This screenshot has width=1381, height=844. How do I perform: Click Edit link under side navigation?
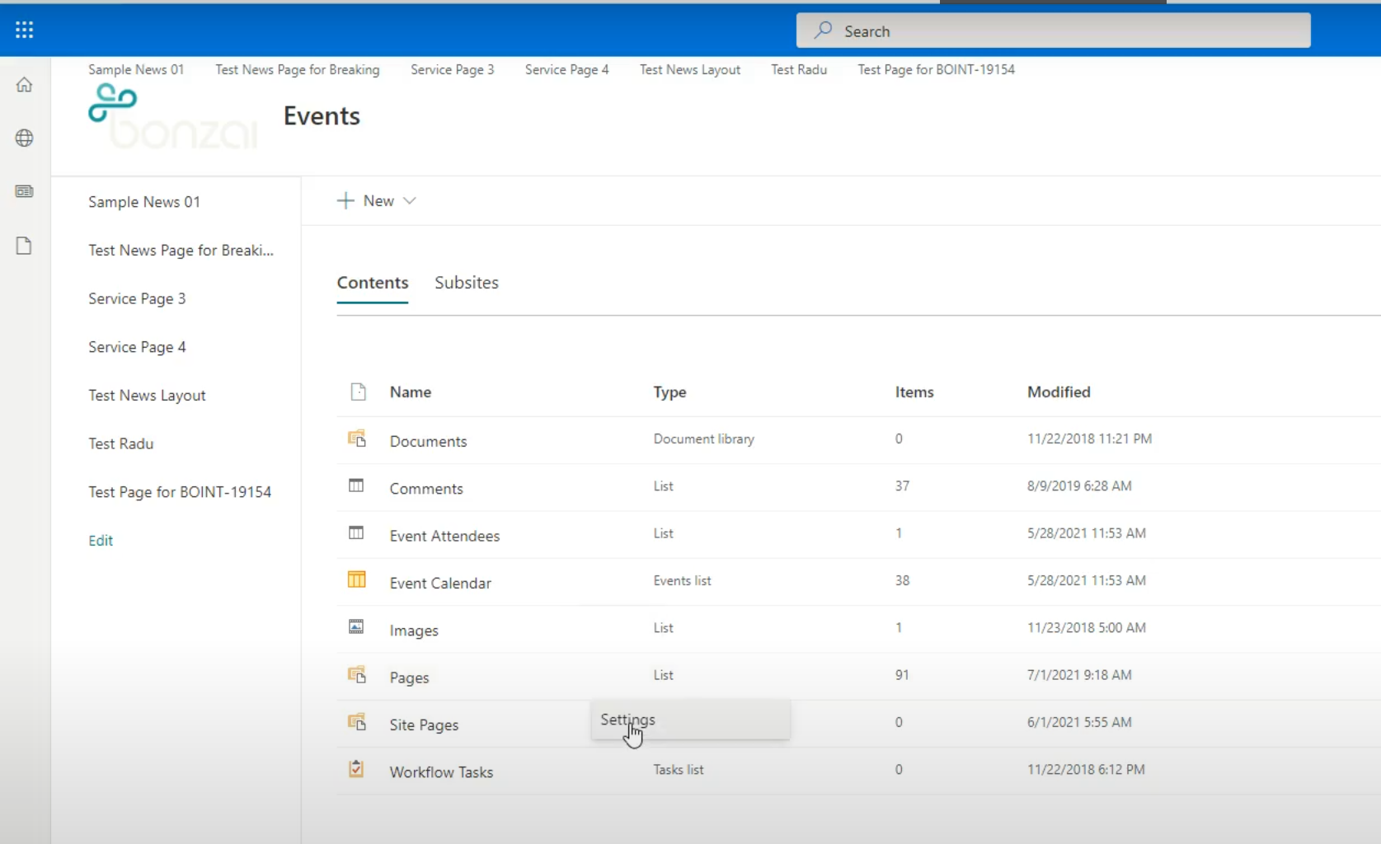[101, 541]
